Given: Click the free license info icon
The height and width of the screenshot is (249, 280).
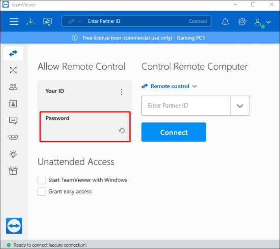Looking at the screenshot, I should (75, 38).
